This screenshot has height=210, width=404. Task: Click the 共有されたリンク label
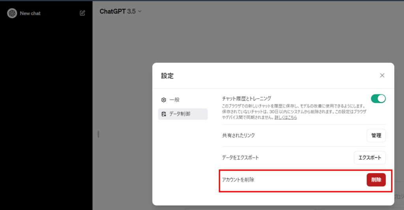(x=238, y=135)
